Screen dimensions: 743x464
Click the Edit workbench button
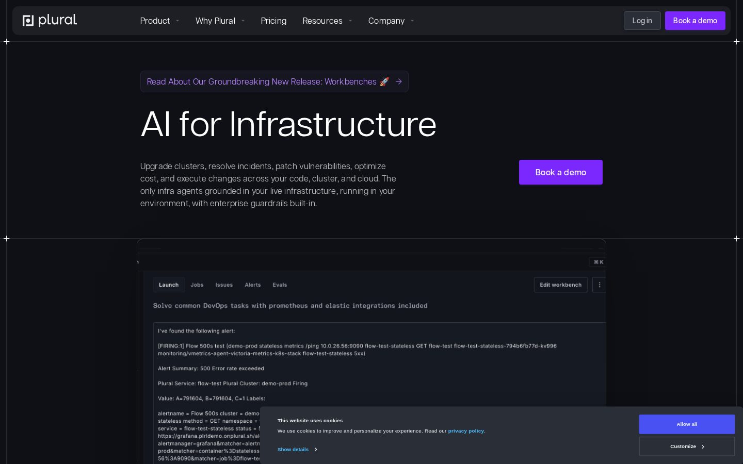point(561,285)
